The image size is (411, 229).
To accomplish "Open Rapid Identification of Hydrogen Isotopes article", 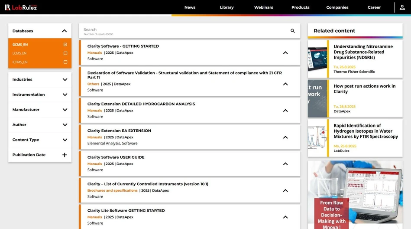I will point(366,131).
